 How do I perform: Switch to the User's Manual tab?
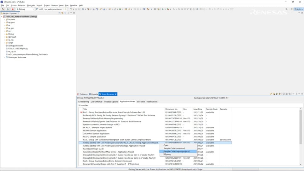(96, 102)
